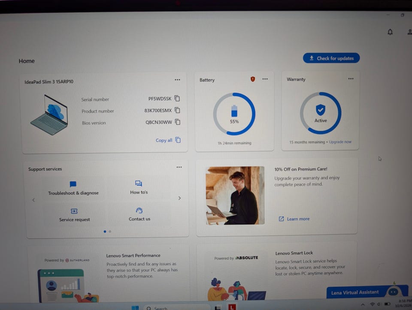Image resolution: width=412 pixels, height=310 pixels.
Task: Click the 10% Off on Premium Care heading
Action: point(301,169)
